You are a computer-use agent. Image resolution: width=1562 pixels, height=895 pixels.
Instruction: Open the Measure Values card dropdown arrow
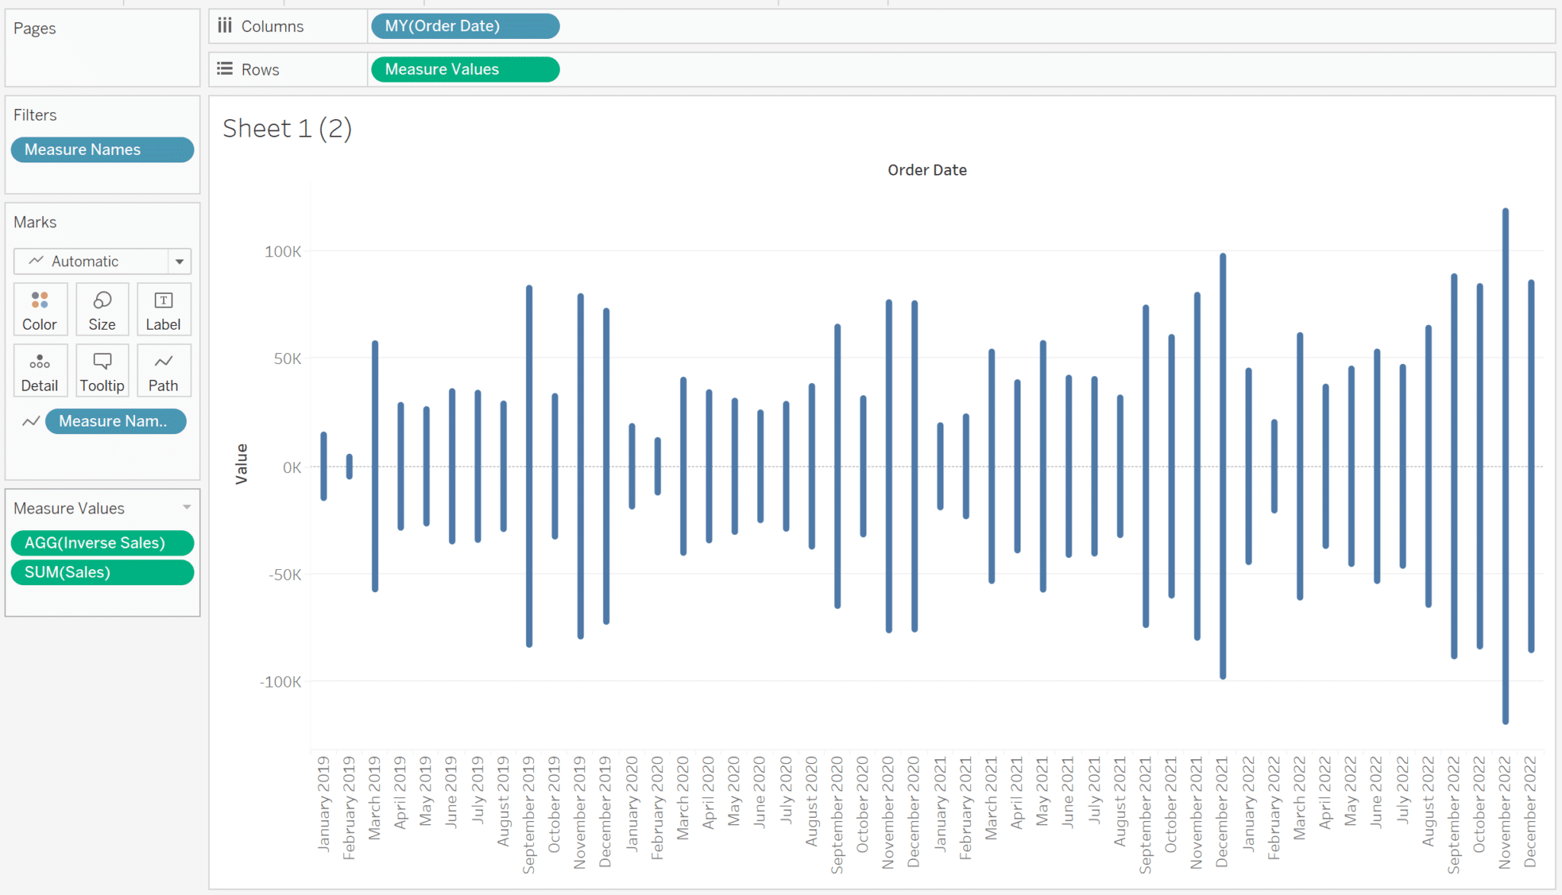tap(185, 506)
